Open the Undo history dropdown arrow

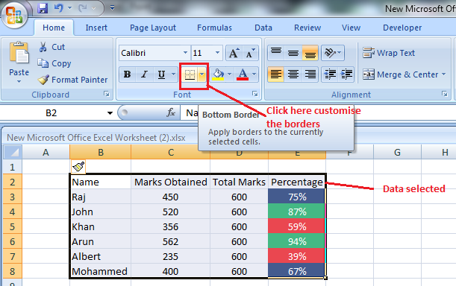click(70, 8)
